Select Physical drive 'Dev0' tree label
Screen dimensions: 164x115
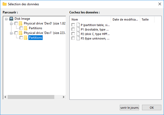click(45, 23)
